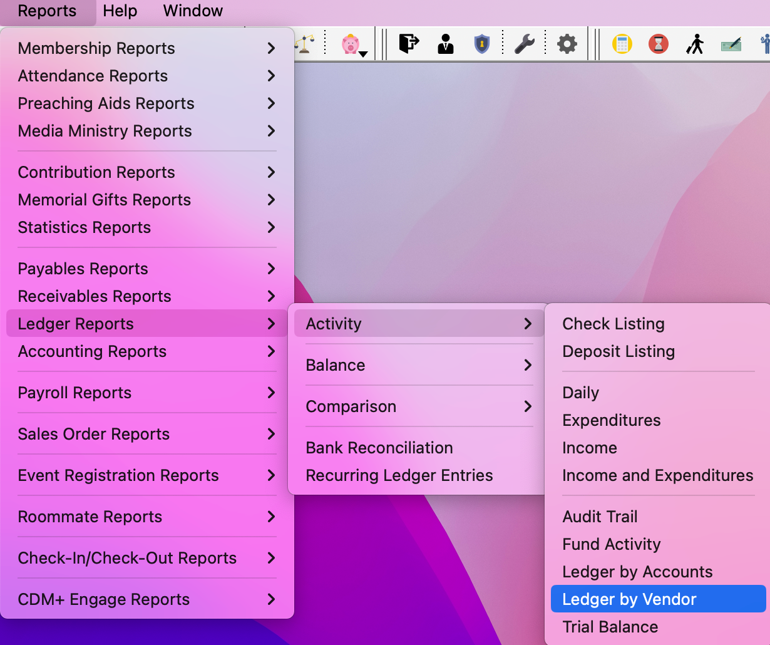Screen dimensions: 770x645
Task: Click the red hourglass icon
Action: click(x=658, y=44)
